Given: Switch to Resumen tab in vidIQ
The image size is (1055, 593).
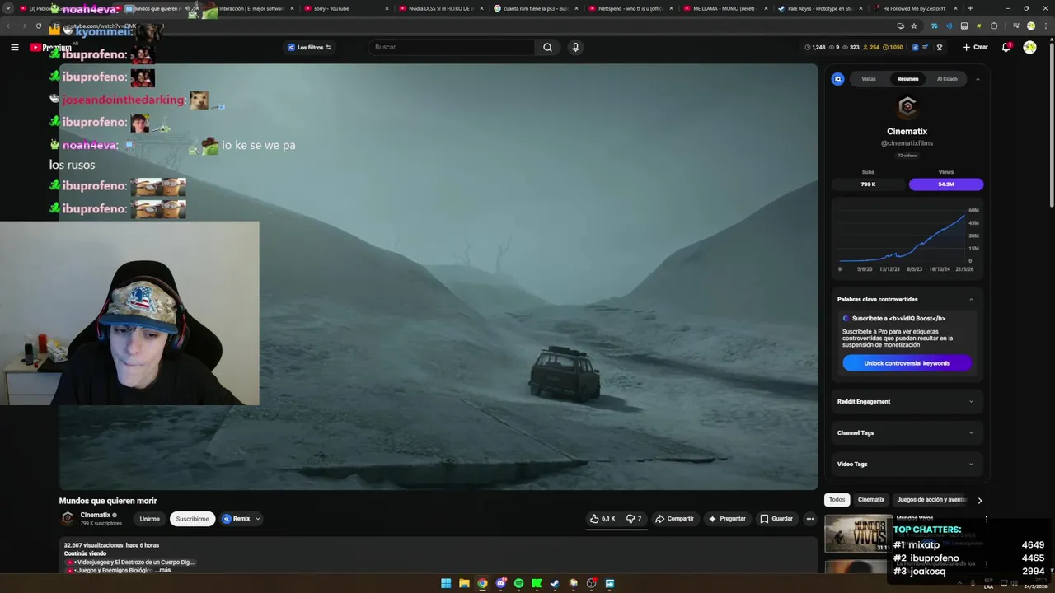Looking at the screenshot, I should 907,79.
